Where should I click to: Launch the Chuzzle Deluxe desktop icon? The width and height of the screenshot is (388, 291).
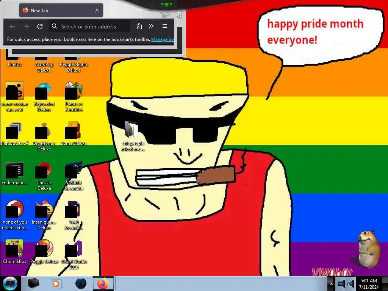44,176
